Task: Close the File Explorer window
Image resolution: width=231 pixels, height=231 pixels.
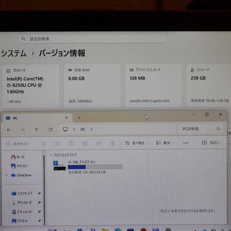Action: (x=220, y=114)
